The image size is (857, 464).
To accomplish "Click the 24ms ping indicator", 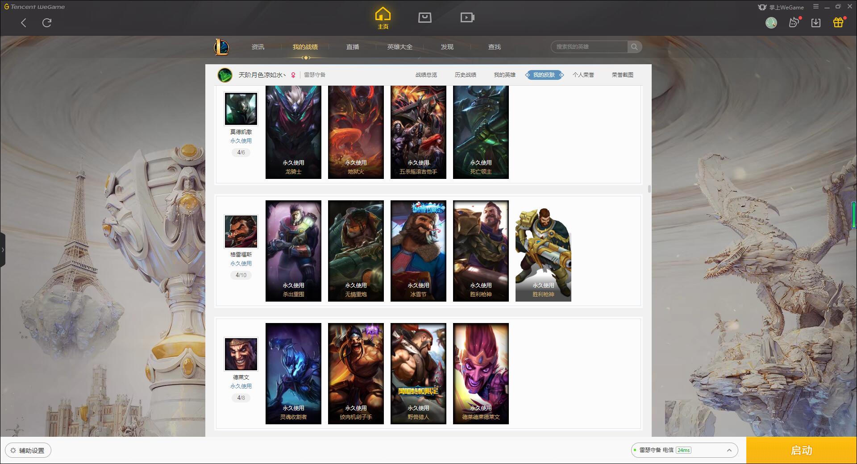I will point(683,450).
